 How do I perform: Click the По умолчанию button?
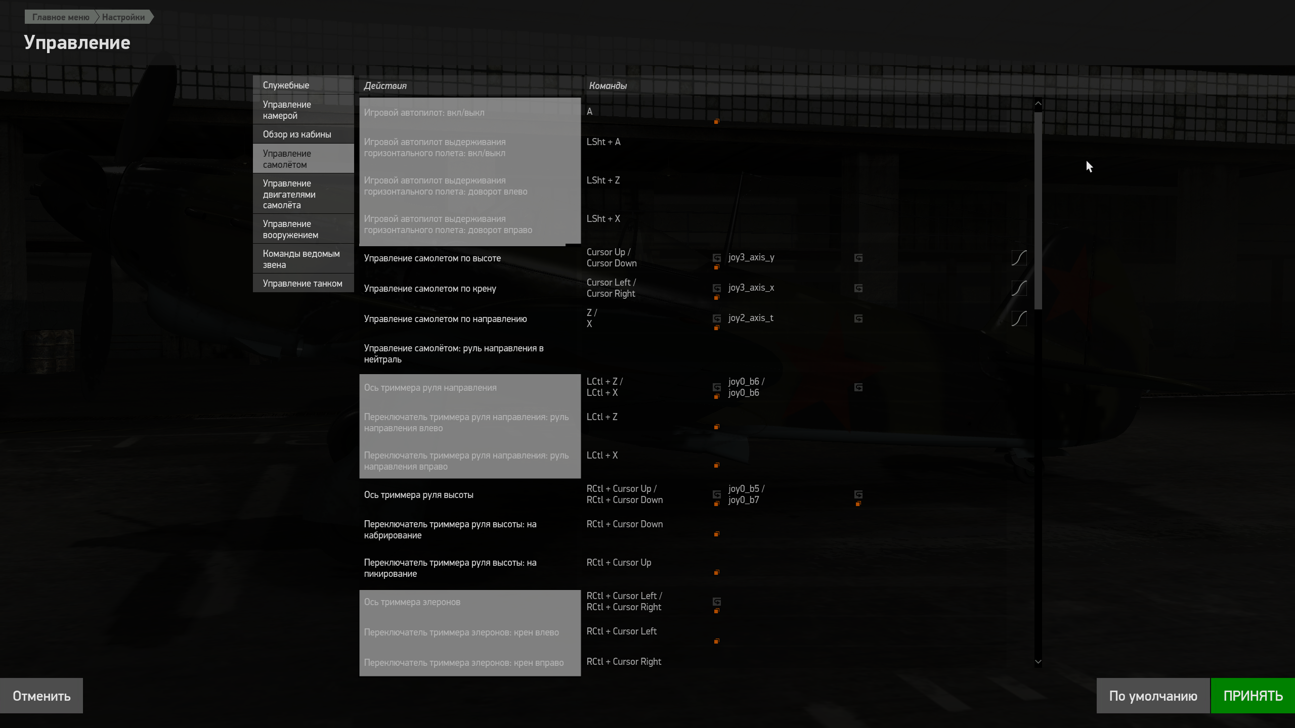[x=1153, y=696]
